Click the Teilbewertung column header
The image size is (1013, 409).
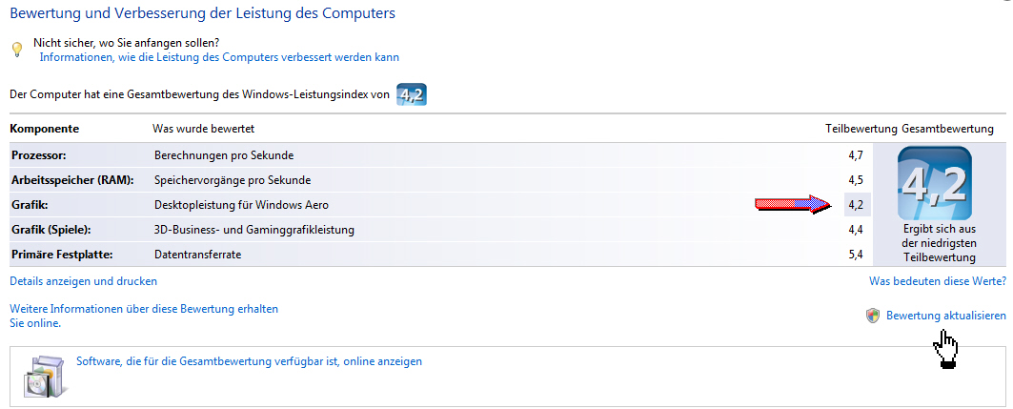tap(861, 129)
